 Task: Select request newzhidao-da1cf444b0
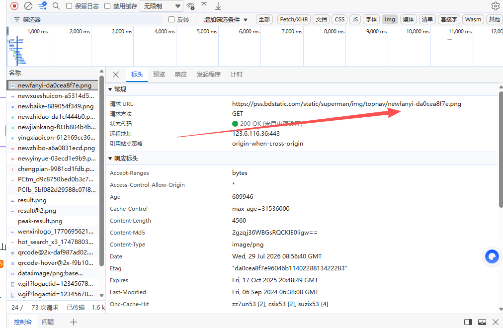pyautogui.click(x=52, y=117)
